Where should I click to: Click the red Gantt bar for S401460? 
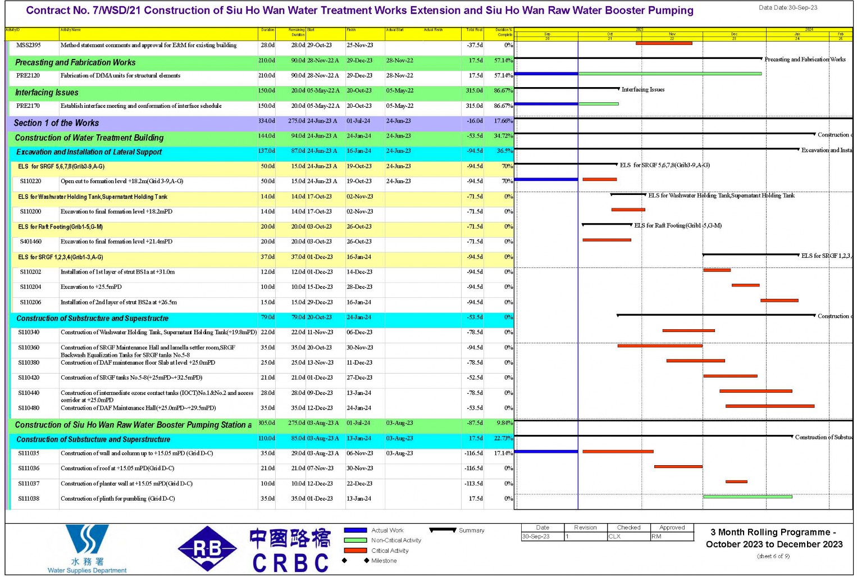(607, 240)
